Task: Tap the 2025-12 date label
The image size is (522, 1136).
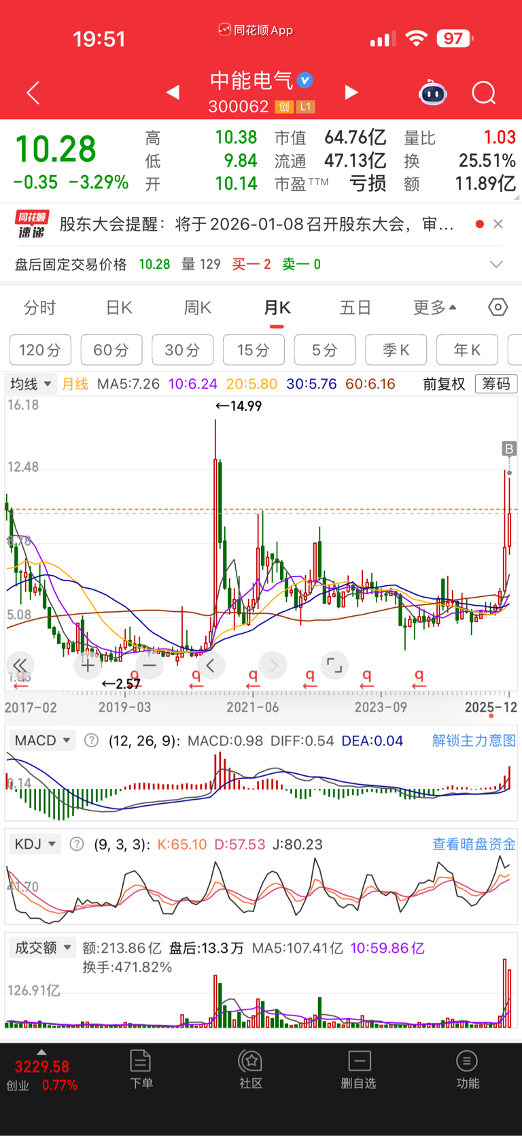Action: point(491,707)
